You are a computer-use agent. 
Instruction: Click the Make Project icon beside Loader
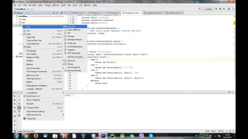(x=200, y=9)
